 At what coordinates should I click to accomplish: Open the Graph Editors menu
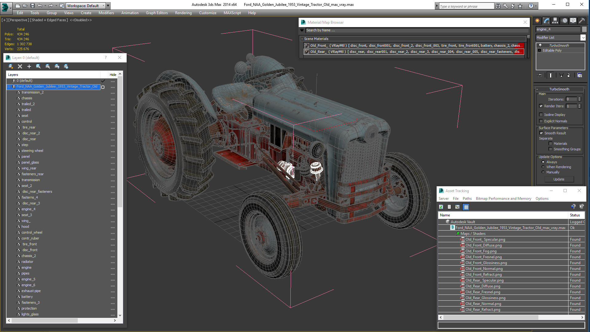[157, 13]
